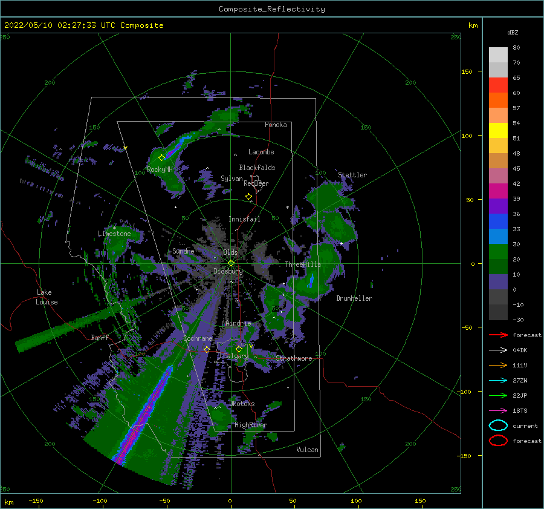Select the orange 111V arrow icon

498,365
